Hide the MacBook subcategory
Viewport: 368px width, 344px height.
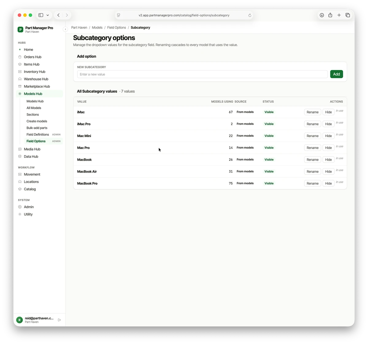(328, 160)
